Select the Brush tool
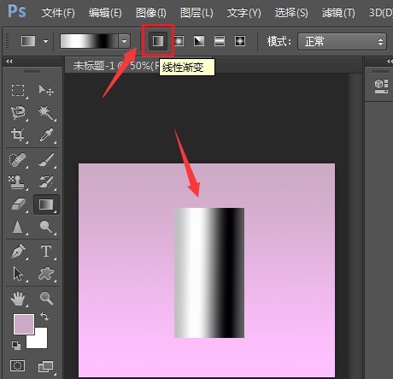The image size is (393, 379). [46, 160]
